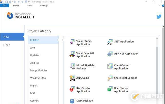
Task: Open the Settings ribbon tab
Action: (x=44, y=6)
